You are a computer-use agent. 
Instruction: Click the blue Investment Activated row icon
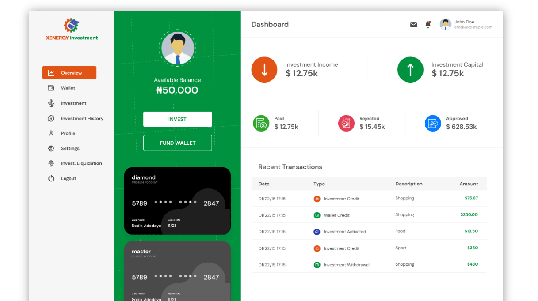pyautogui.click(x=317, y=232)
